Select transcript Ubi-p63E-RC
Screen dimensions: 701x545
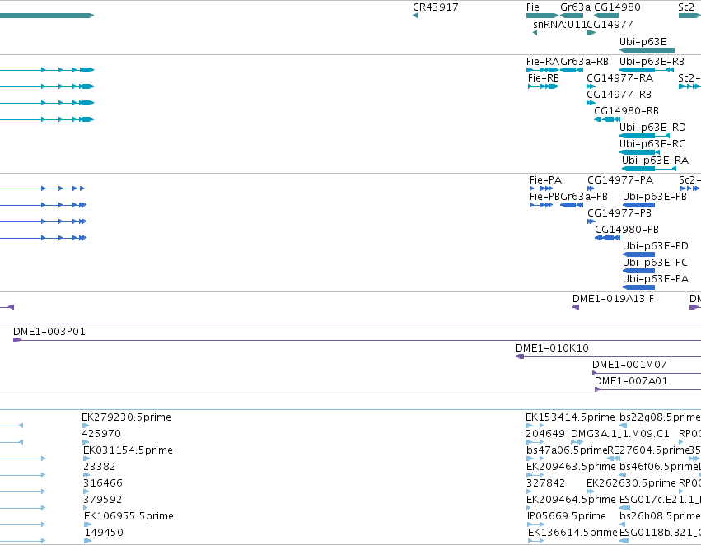tap(640, 152)
